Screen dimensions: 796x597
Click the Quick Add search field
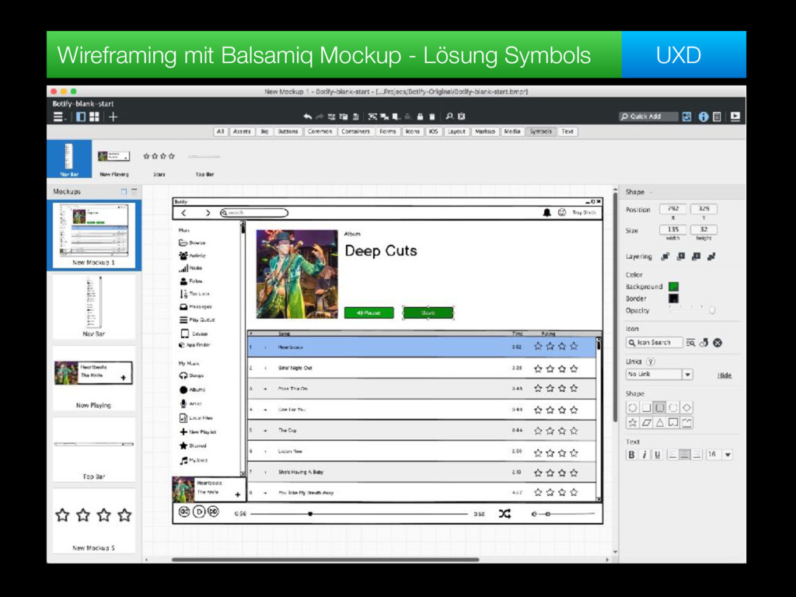(x=648, y=117)
